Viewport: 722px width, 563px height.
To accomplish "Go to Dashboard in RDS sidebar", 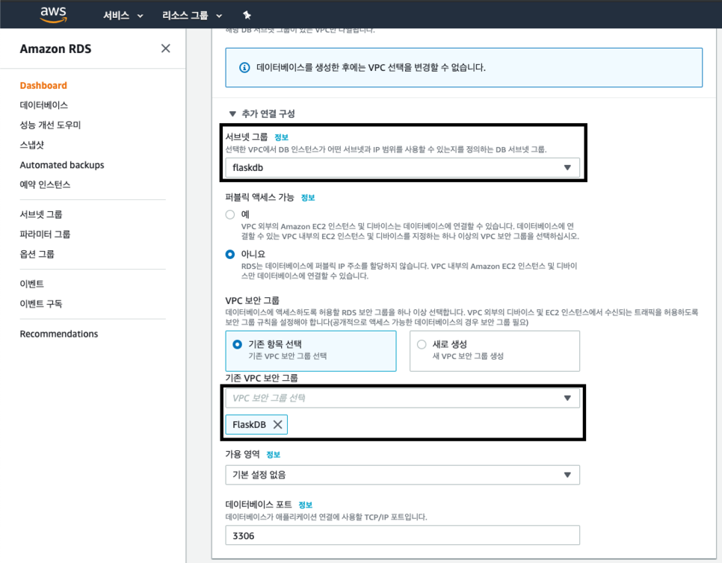I will [43, 86].
